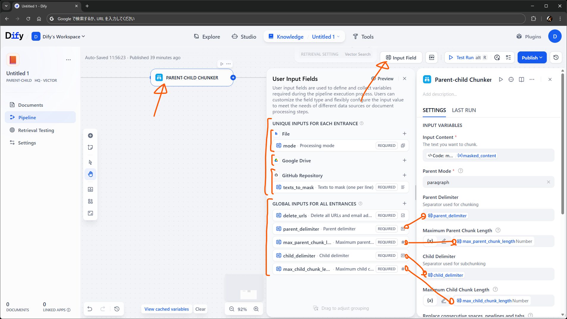This screenshot has width=567, height=319.
Task: Select the hand pan tool
Action: (x=90, y=174)
